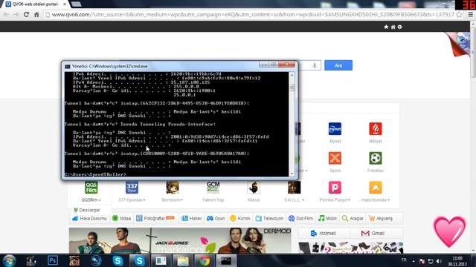Click the Jack & Jones Derimod banner

pos(180,240)
